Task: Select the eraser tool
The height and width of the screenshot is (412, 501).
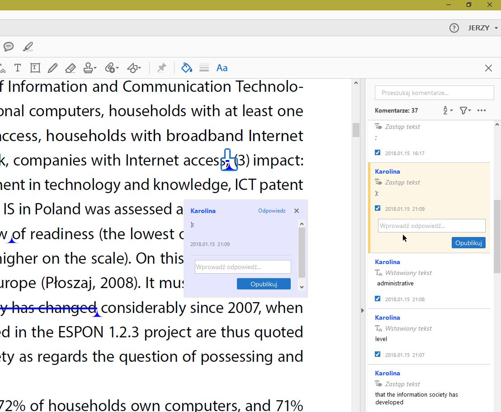Action: click(x=70, y=68)
